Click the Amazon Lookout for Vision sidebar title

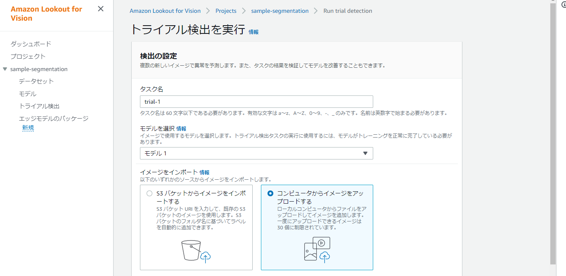tap(46, 14)
